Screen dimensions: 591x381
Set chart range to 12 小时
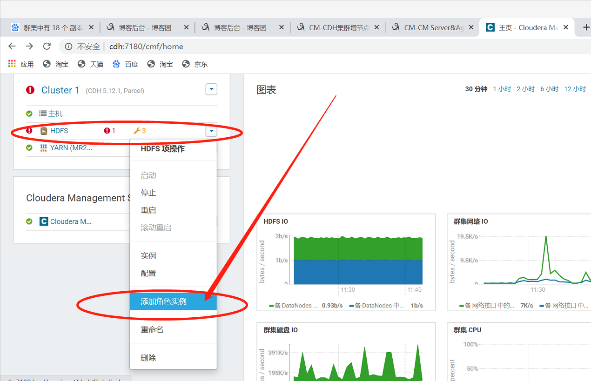coord(575,89)
